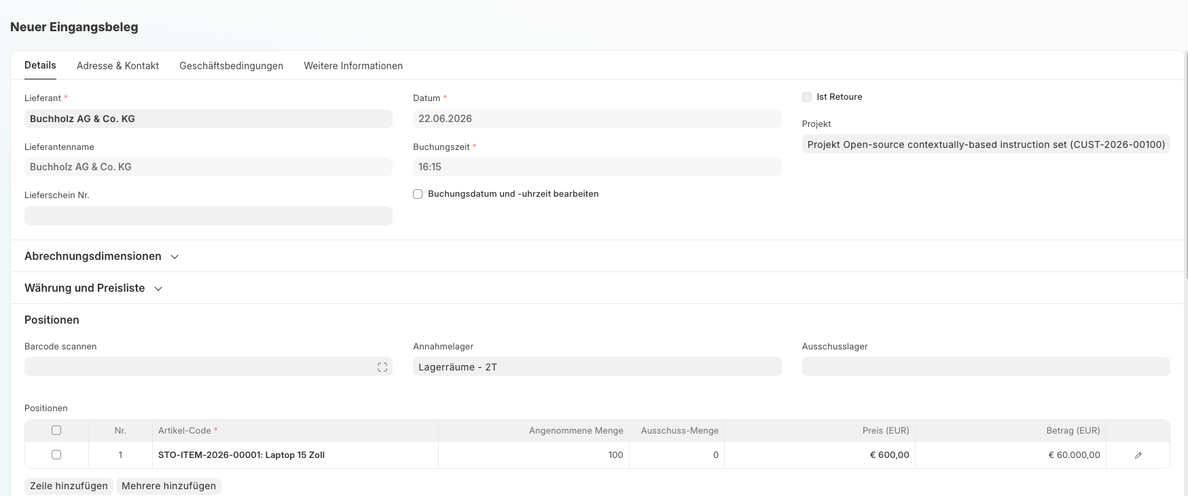Click the Angenommene Menge column header
This screenshot has height=496, width=1188.
tap(534, 431)
